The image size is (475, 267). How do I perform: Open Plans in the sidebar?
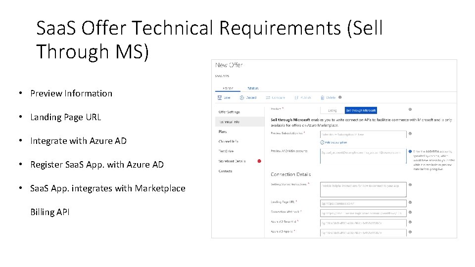(223, 132)
